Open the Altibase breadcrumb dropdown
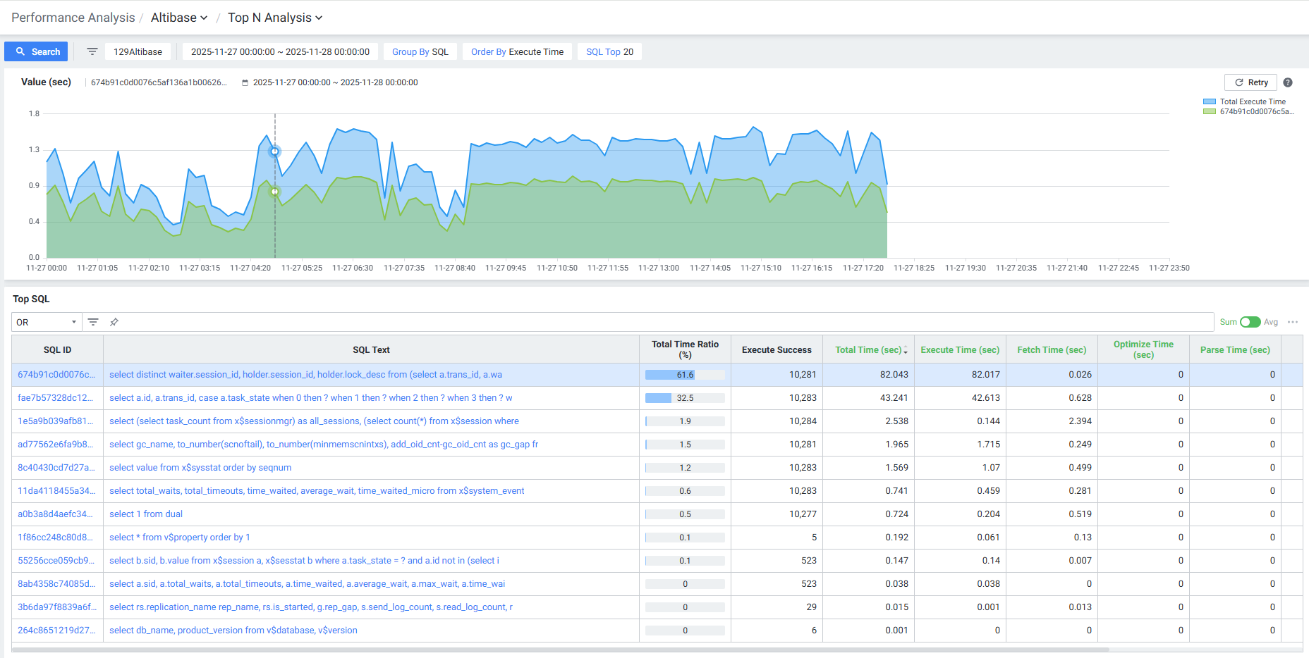This screenshot has height=658, width=1309. pyautogui.click(x=179, y=18)
